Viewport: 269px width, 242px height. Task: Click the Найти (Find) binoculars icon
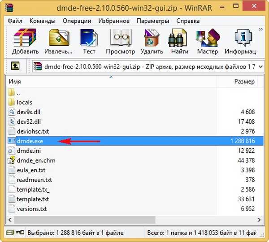pos(178,38)
